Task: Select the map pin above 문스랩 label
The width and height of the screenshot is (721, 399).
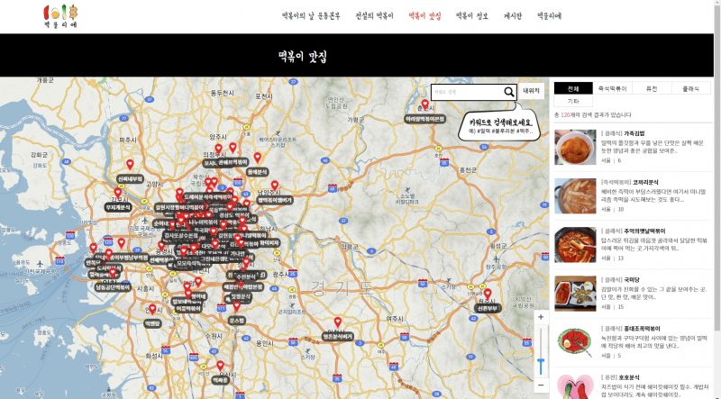Action: click(237, 305)
